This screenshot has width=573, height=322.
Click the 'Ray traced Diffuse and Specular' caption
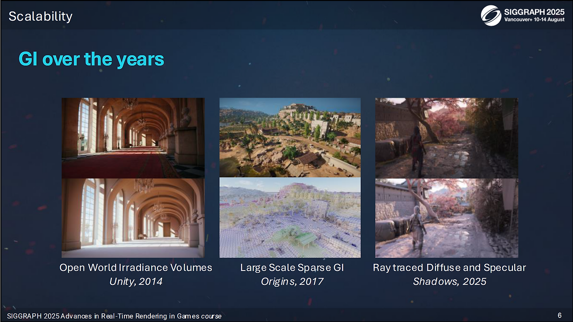point(449,268)
